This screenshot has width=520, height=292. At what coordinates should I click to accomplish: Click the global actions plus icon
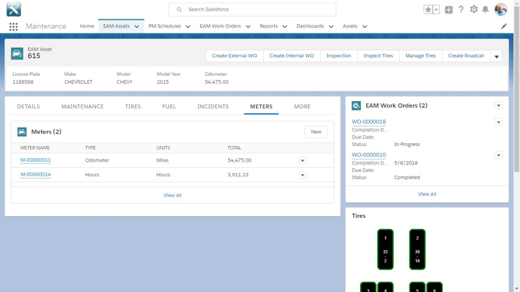tap(448, 10)
